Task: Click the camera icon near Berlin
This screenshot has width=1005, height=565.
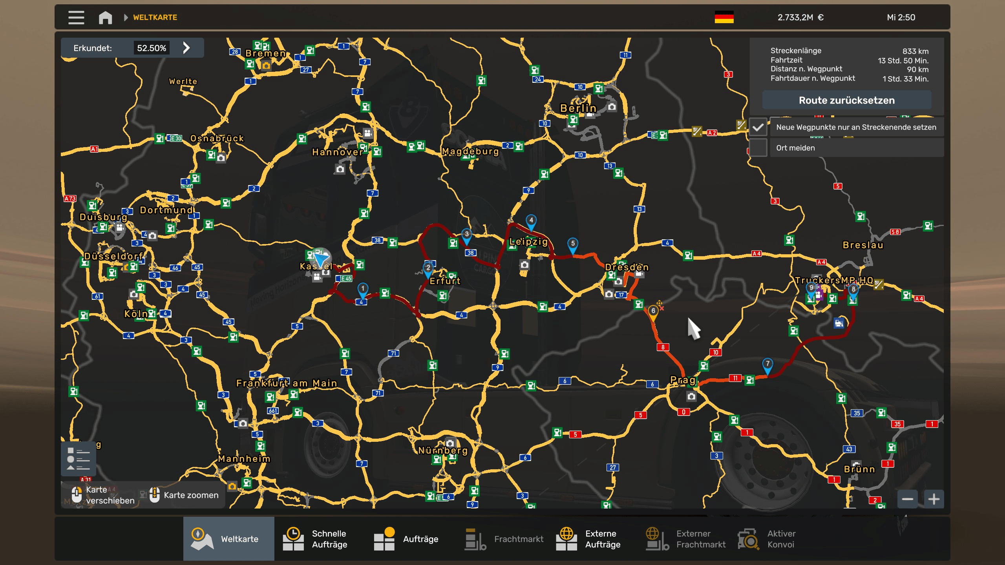Action: coord(612,107)
